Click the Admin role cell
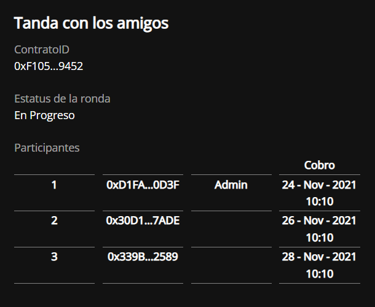 click(x=231, y=185)
